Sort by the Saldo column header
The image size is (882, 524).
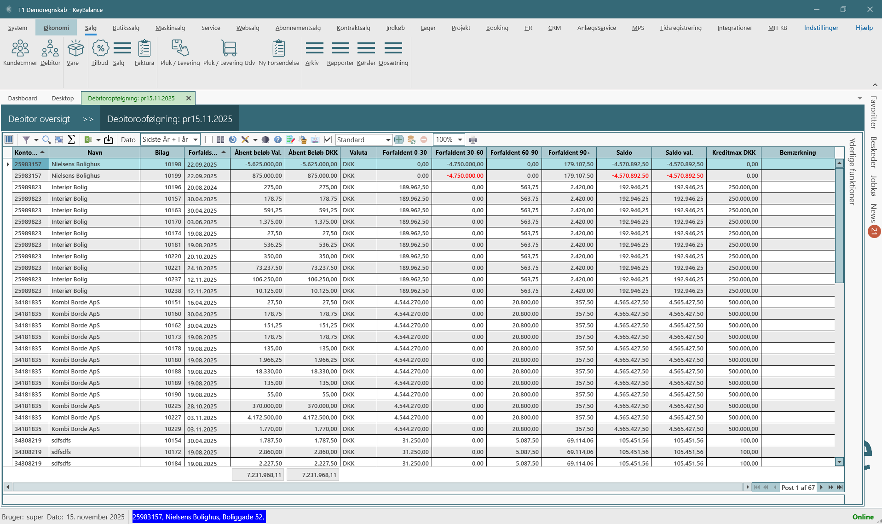624,152
